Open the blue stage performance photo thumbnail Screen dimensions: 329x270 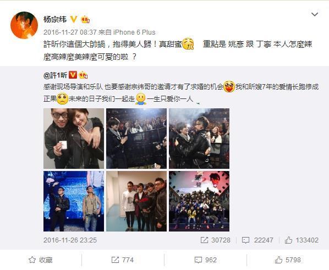(x=74, y=201)
